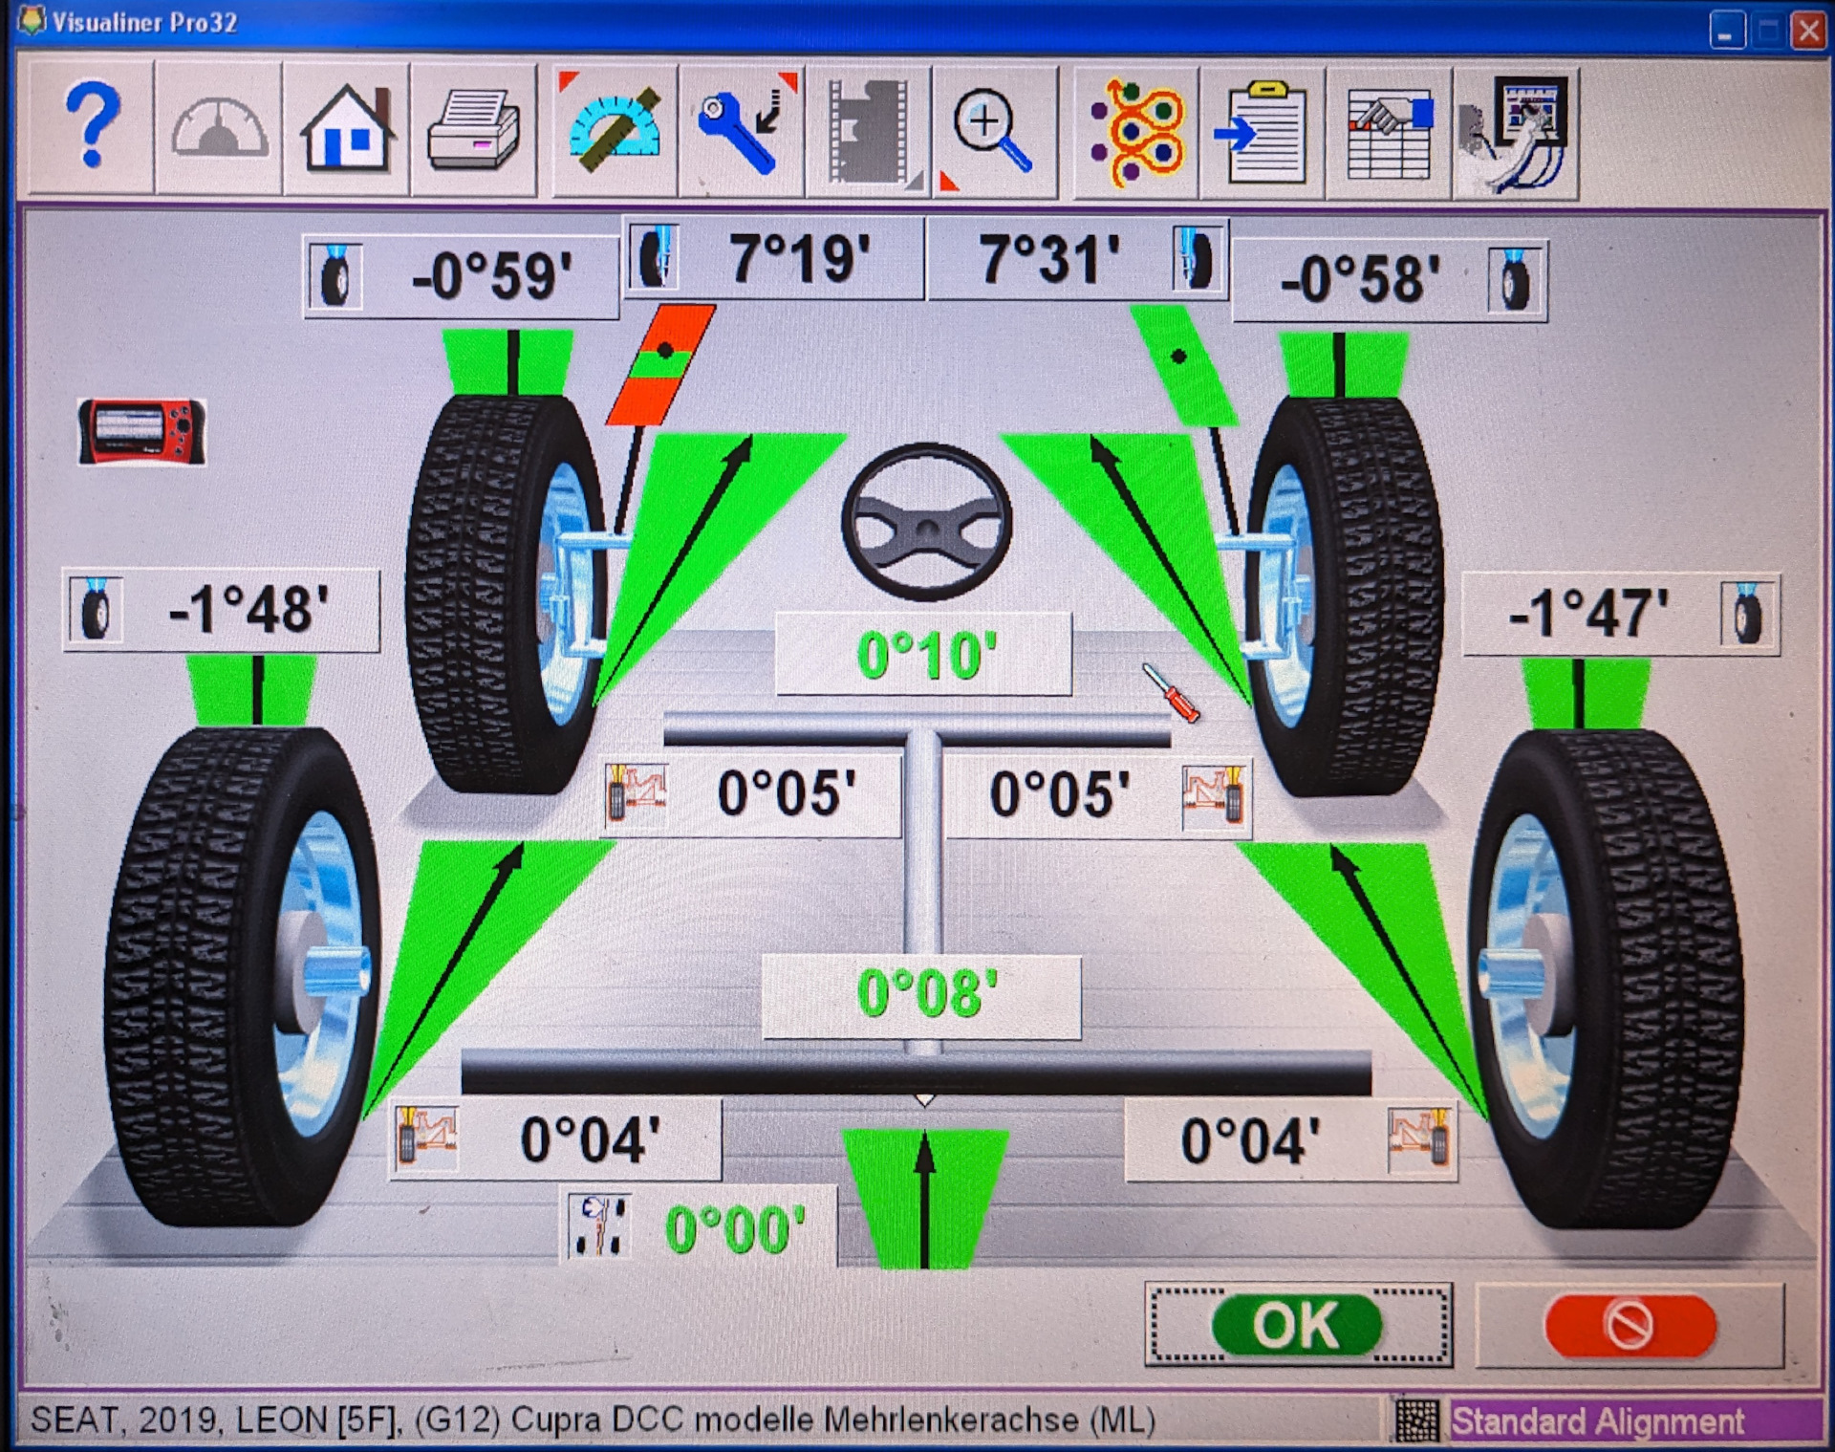This screenshot has height=1452, width=1835.
Task: Open the colored dots wheel layout icon
Action: point(1136,131)
